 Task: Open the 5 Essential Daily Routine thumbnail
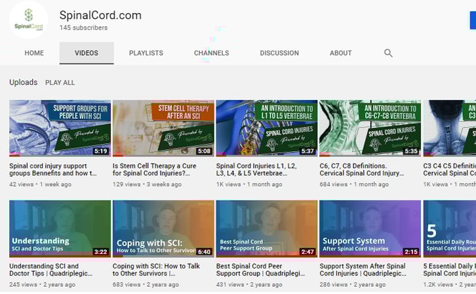tap(450, 229)
